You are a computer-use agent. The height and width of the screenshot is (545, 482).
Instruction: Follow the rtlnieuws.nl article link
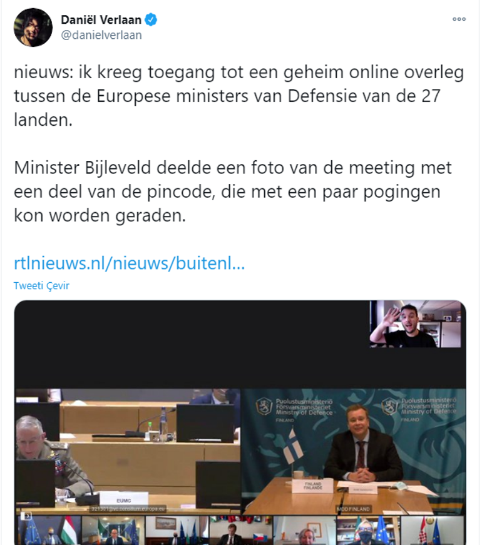[x=130, y=263]
